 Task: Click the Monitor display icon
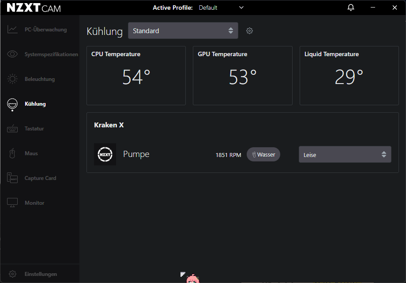coord(12,203)
